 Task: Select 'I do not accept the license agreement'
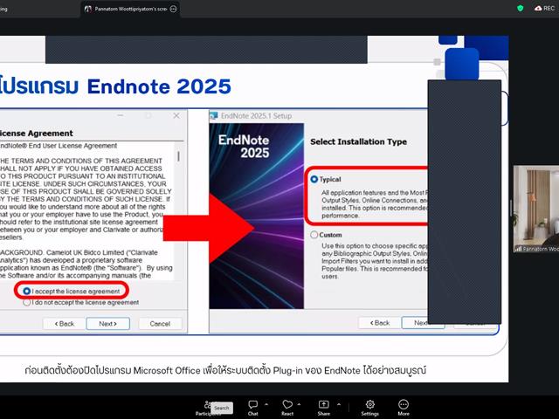tap(27, 303)
